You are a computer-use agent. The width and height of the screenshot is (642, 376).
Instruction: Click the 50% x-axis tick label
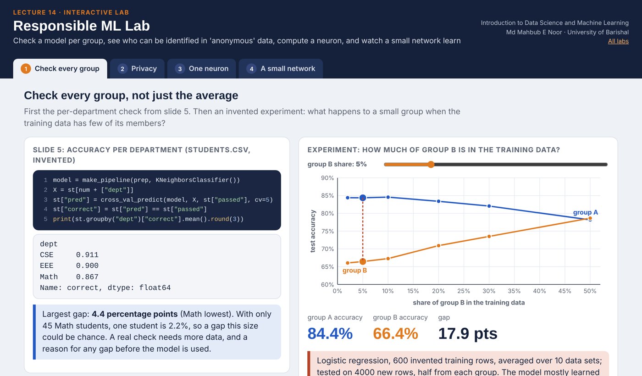[x=590, y=291]
